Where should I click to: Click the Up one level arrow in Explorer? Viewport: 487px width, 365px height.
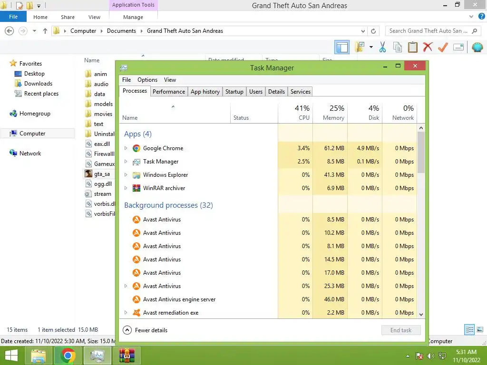tap(45, 31)
